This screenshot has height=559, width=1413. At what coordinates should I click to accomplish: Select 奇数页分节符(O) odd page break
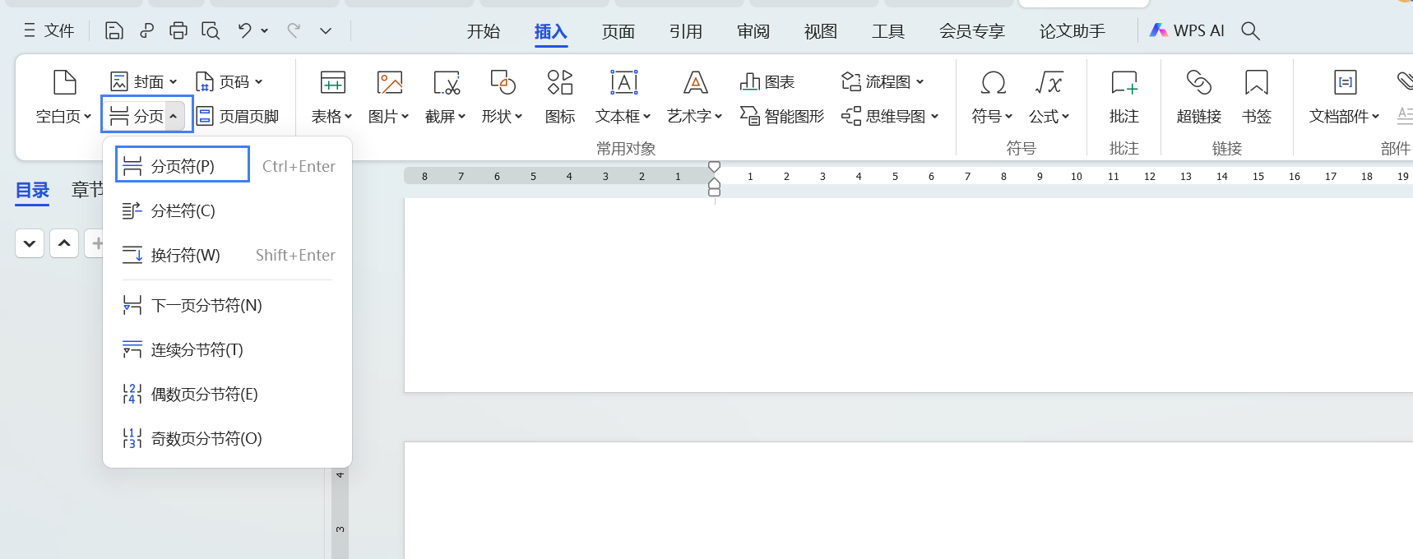coord(227,438)
